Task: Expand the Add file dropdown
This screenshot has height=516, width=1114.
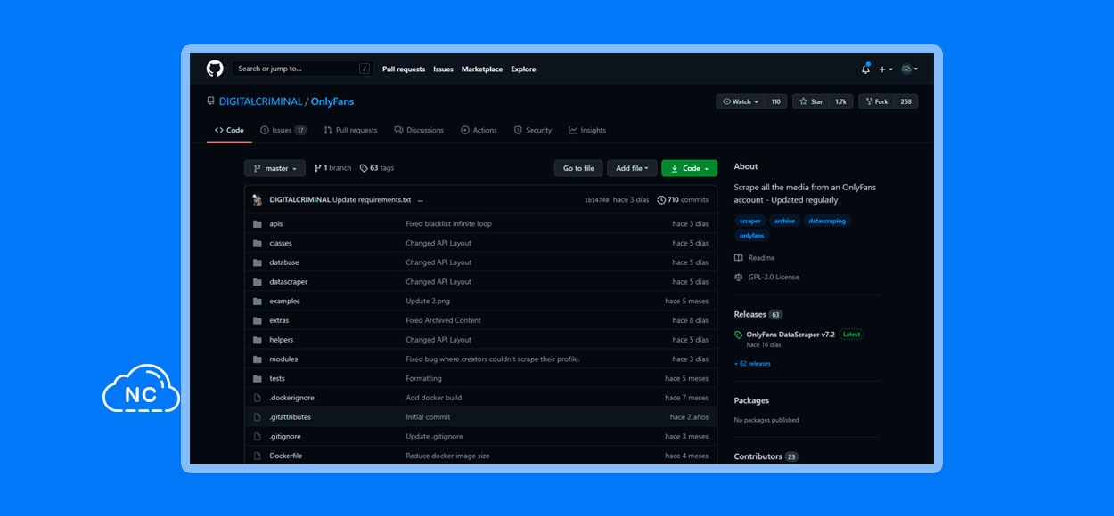Action: click(632, 168)
